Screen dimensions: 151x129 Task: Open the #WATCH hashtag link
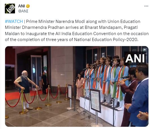[14, 21]
